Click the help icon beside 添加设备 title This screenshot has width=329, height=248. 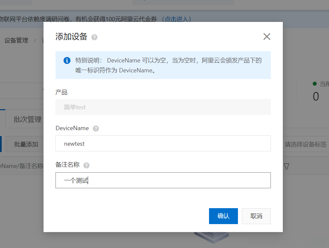click(94, 38)
